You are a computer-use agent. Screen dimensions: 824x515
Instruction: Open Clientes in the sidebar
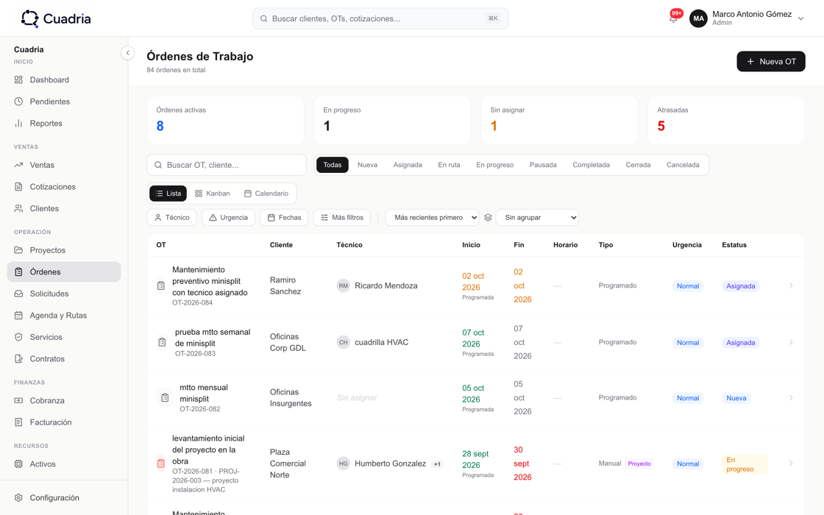64,208
